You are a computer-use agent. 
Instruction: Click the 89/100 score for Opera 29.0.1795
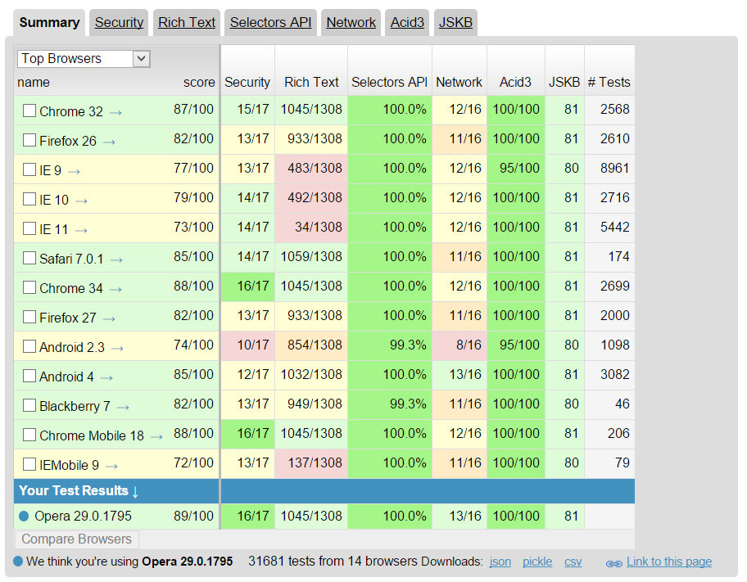(x=193, y=517)
